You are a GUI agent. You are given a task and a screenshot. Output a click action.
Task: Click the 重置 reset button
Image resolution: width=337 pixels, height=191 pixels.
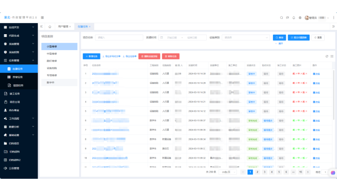[x=318, y=38]
